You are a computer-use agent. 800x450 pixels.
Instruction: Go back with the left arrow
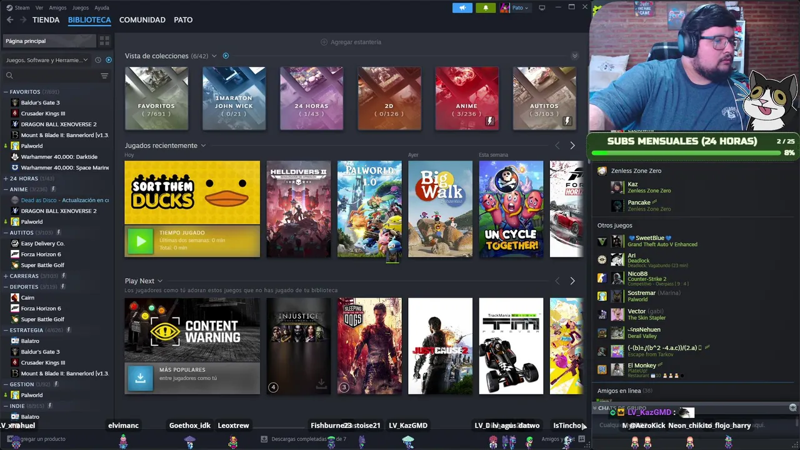9,20
